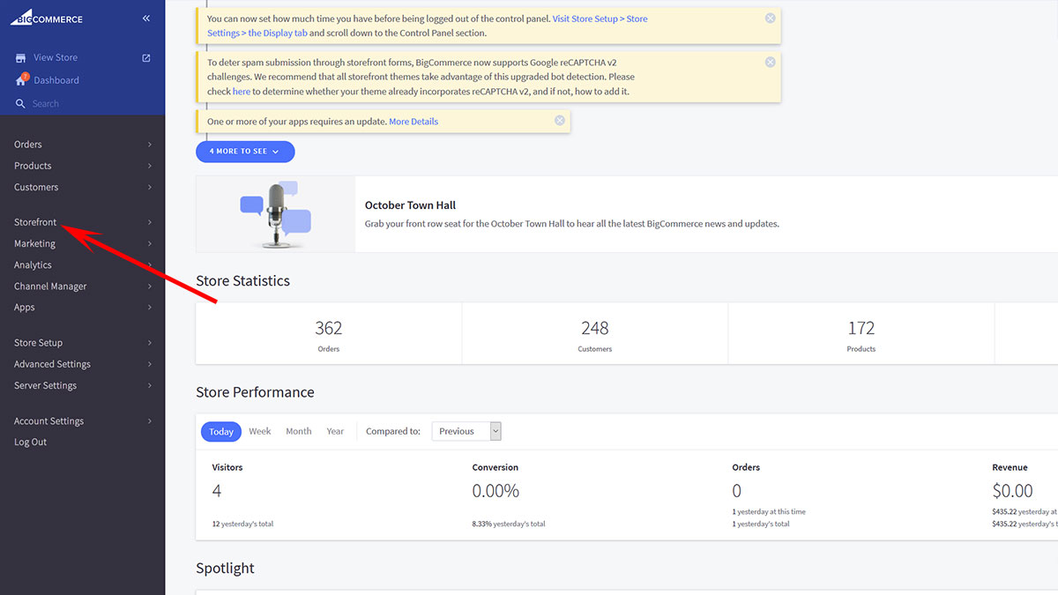1058x595 pixels.
Task: Open the Compared to Previous dropdown
Action: click(x=466, y=431)
